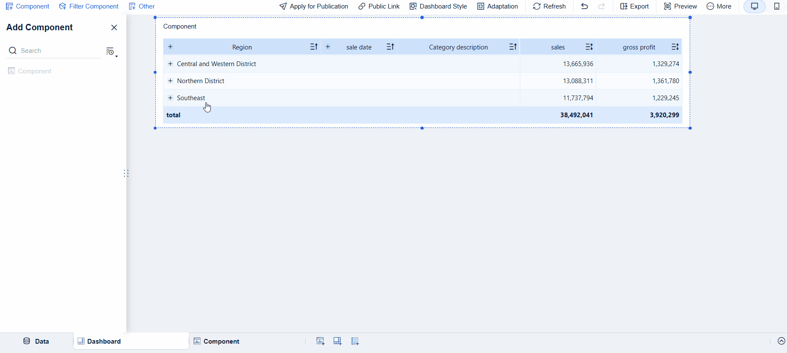The image size is (787, 353).
Task: Expand the Southeast row
Action: (x=170, y=98)
